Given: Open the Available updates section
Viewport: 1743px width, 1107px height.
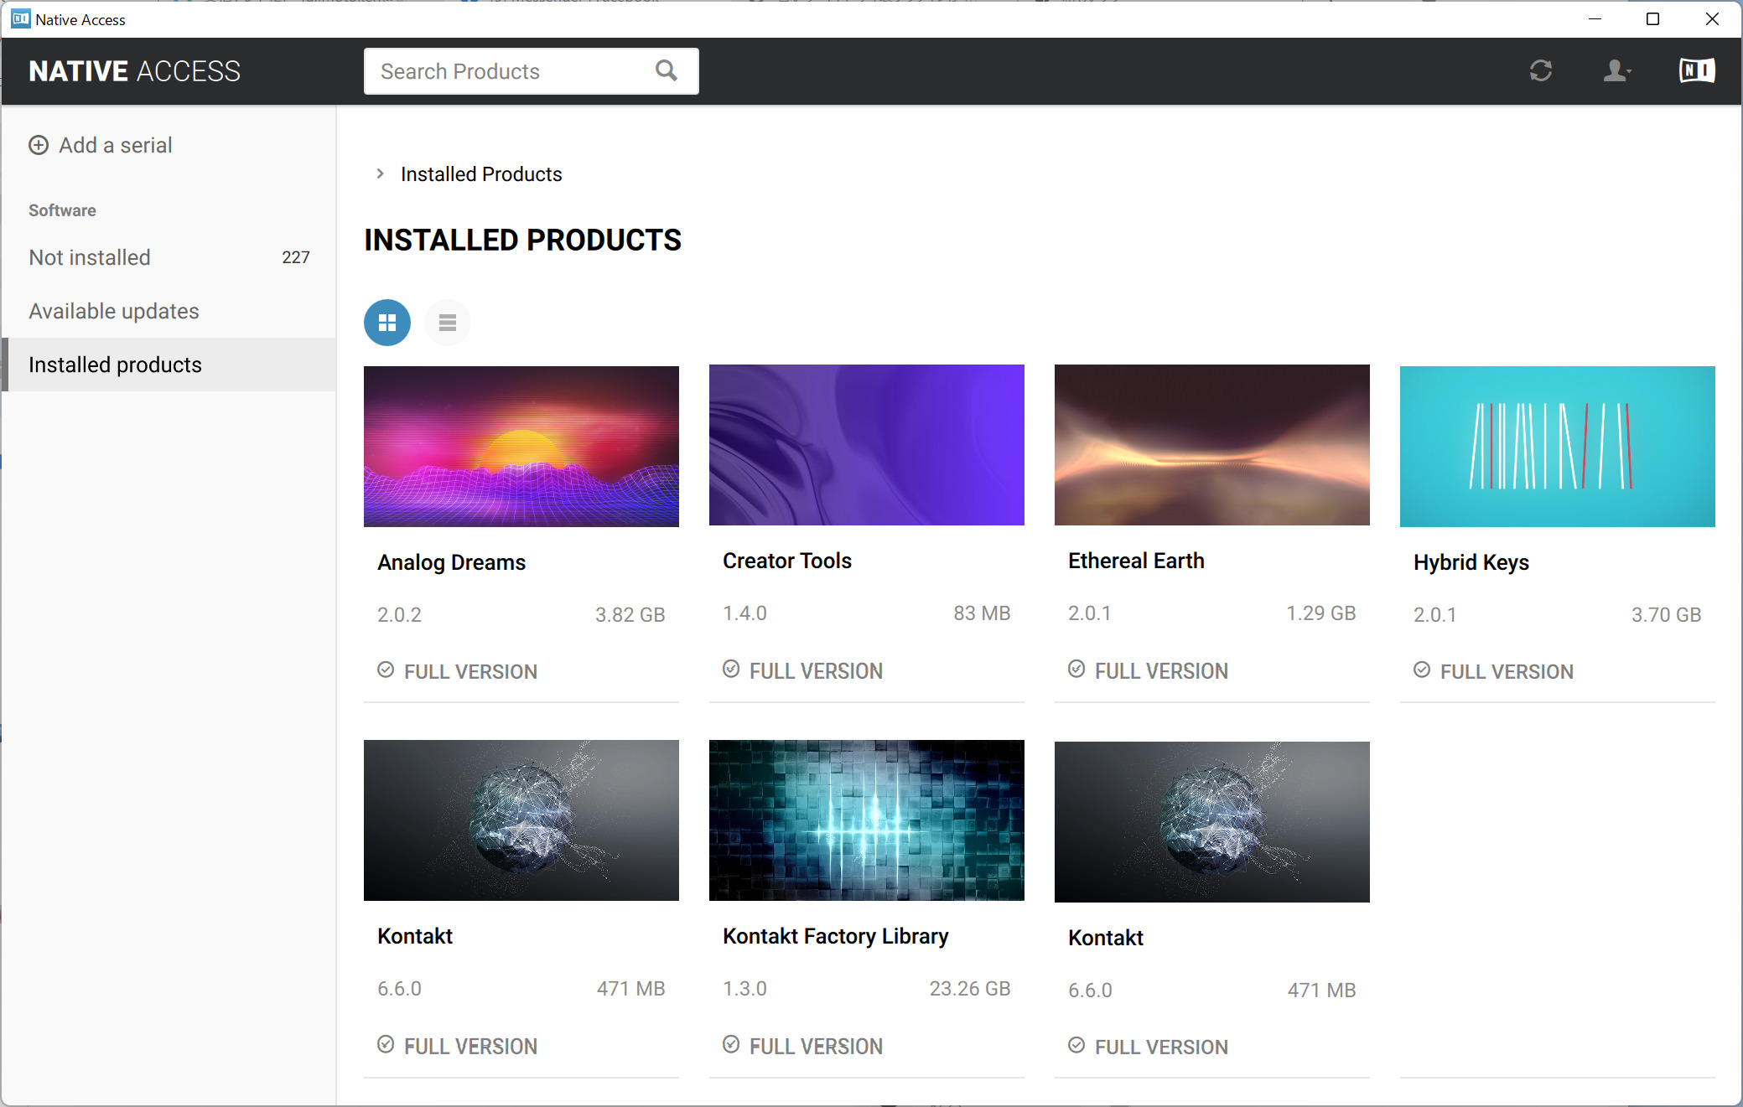Looking at the screenshot, I should [x=169, y=311].
